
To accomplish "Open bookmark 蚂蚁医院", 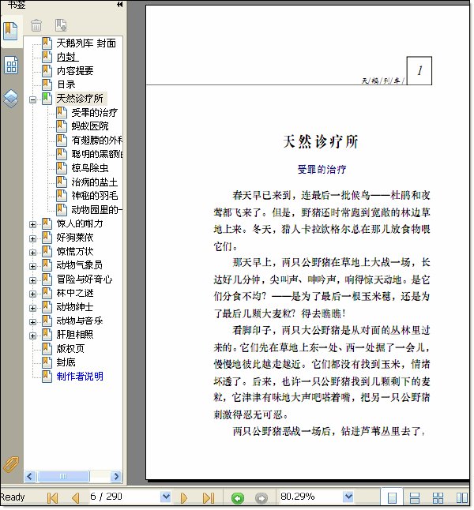I will pos(90,126).
